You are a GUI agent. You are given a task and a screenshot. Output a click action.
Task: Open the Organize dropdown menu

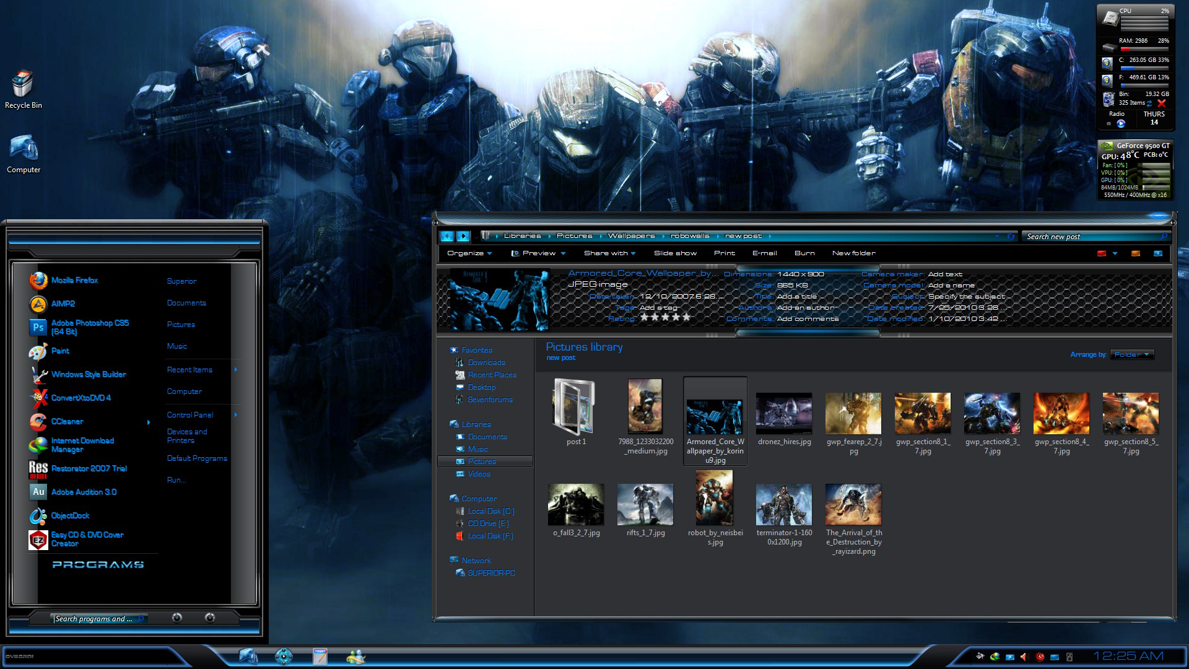pos(469,253)
